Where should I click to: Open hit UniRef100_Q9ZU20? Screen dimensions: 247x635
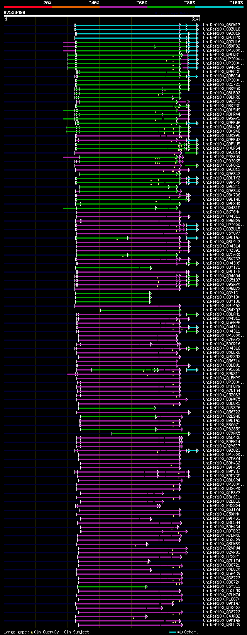point(222,38)
